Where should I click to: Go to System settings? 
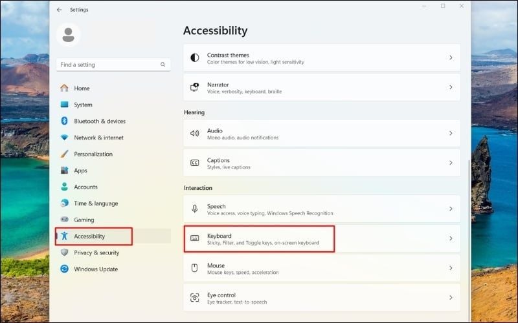pos(83,105)
